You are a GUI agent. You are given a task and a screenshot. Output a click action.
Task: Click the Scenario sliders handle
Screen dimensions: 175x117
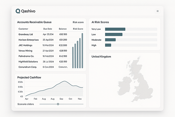coord(58,104)
